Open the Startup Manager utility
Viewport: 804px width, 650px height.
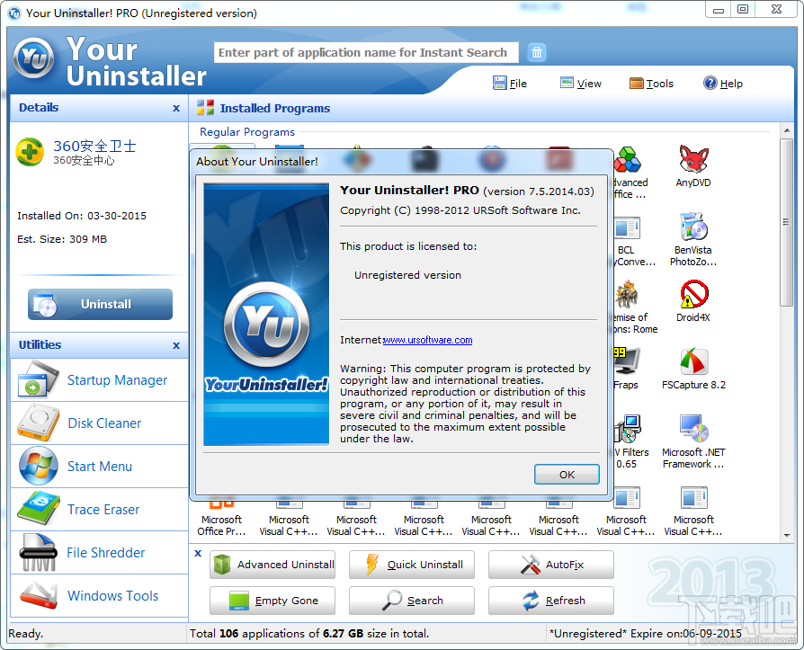pyautogui.click(x=100, y=380)
